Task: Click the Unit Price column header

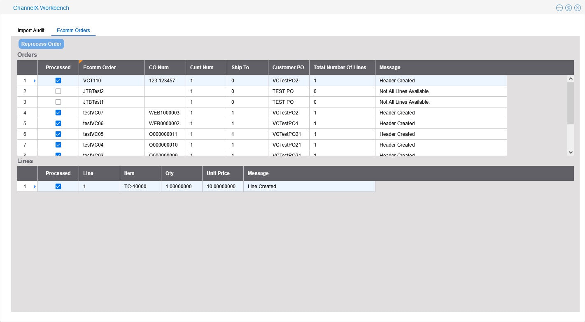Action: [218, 173]
